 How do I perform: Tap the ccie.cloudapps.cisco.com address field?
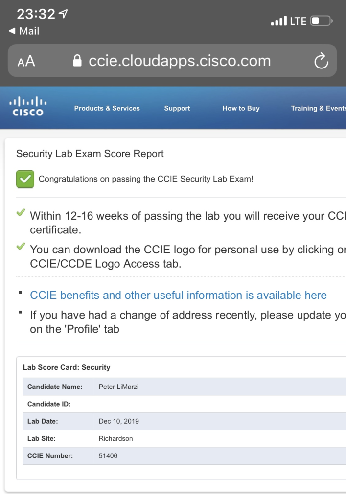[179, 61]
